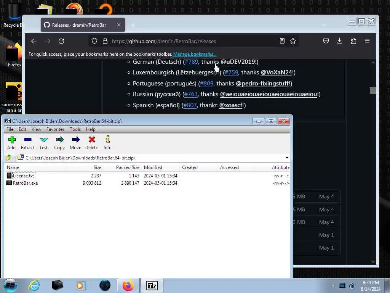This screenshot has height=293, width=390.
Task: Extract files with the Extract toolbar button
Action: click(x=27, y=143)
